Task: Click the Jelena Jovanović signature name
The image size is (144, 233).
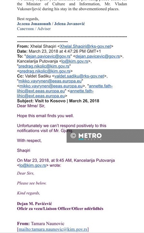Action: click(51, 24)
